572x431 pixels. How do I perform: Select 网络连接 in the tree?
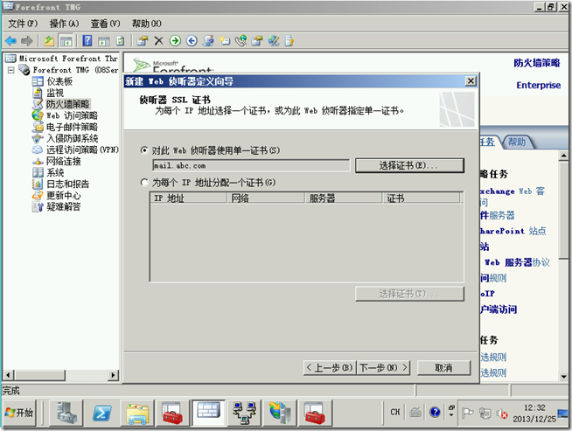pyautogui.click(x=64, y=161)
